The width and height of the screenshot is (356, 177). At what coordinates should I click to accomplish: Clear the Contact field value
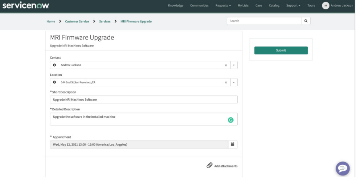click(226, 65)
